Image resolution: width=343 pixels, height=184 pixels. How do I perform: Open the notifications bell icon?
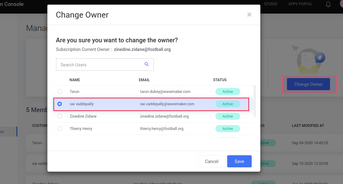[x=328, y=4]
